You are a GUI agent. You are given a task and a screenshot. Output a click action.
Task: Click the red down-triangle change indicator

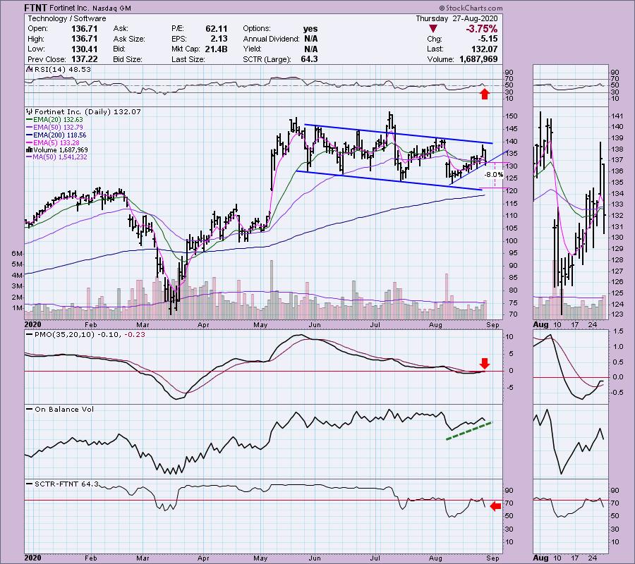coord(433,29)
